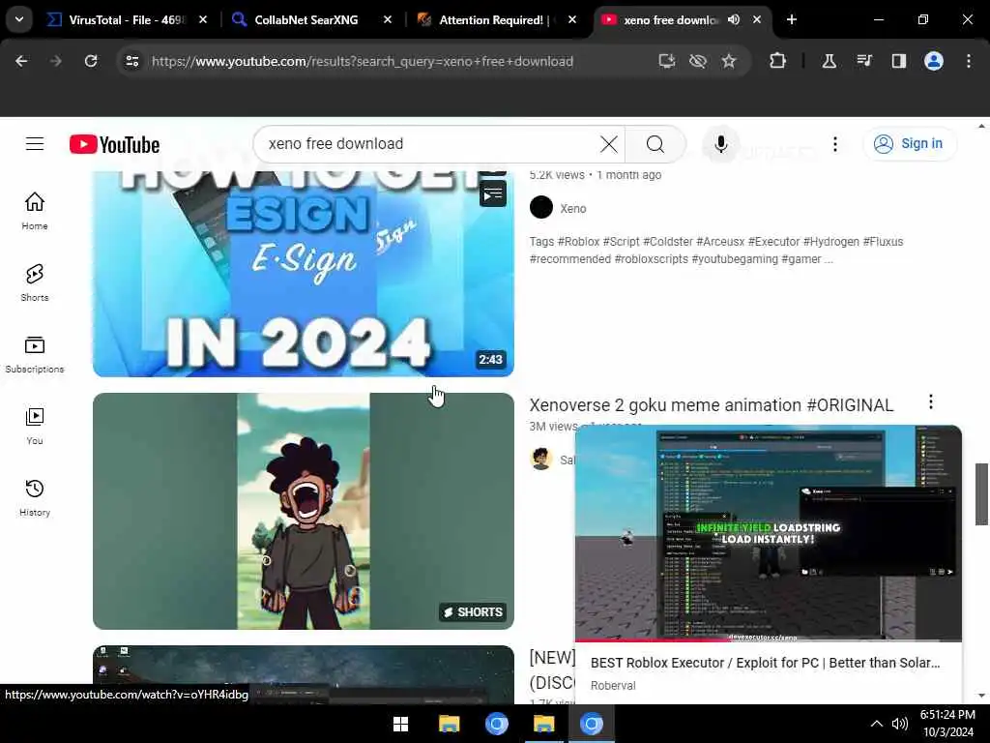Go back to previous page
Viewport: 990px width, 743px height.
[x=21, y=61]
